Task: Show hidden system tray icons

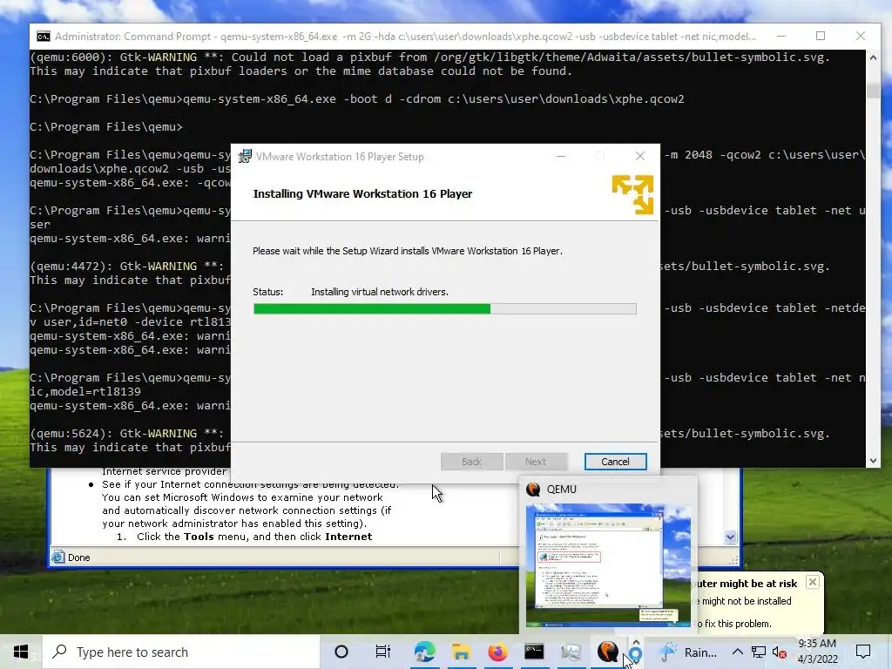Action: (x=737, y=652)
